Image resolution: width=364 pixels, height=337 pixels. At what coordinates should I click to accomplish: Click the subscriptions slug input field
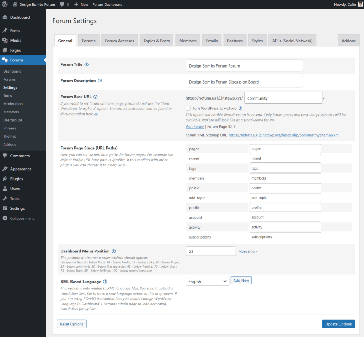[x=285, y=237]
